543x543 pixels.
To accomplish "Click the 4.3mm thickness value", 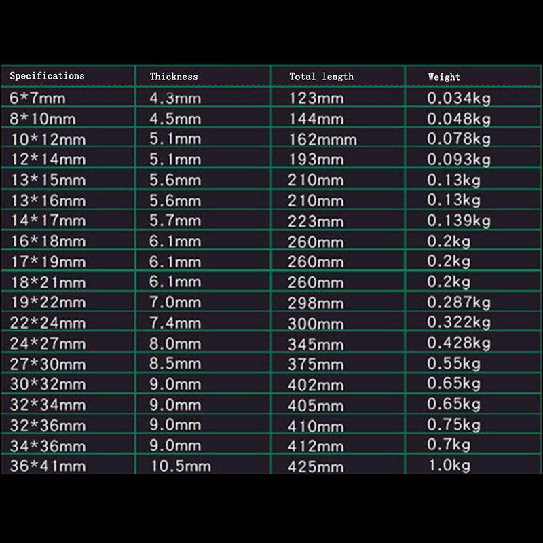I will (x=175, y=98).
